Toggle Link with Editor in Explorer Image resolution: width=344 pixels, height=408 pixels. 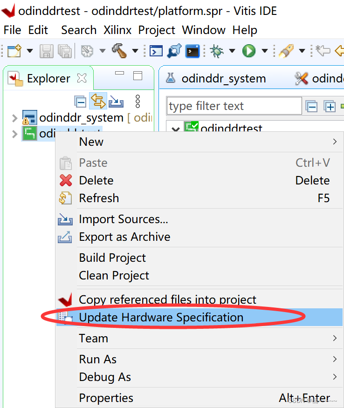98,101
